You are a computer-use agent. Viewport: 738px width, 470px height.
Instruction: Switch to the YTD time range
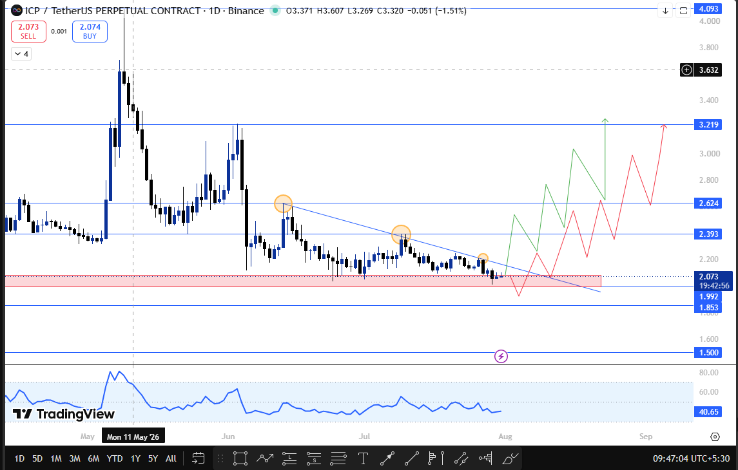pyautogui.click(x=114, y=458)
